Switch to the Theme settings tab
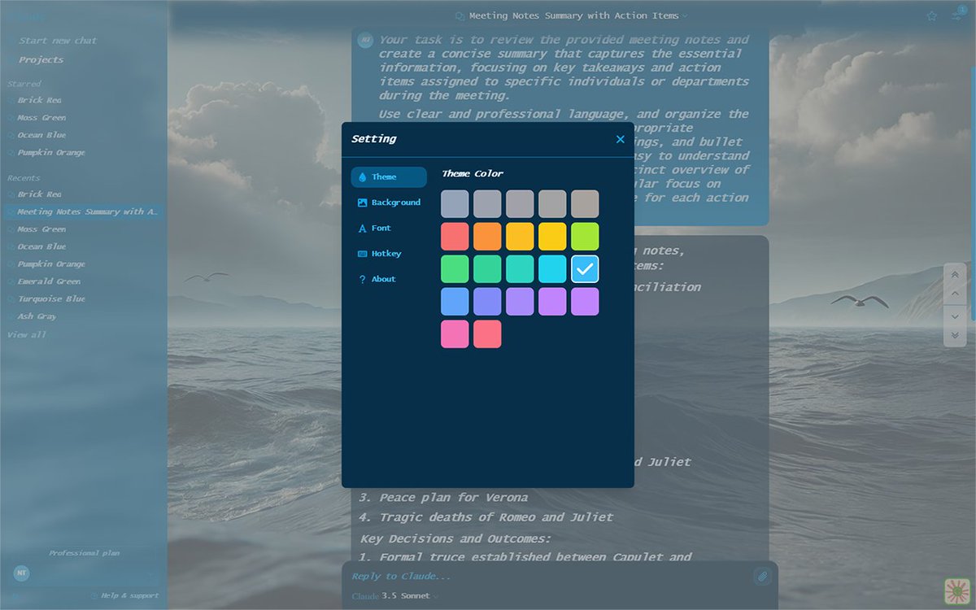The width and height of the screenshot is (976, 610). coord(389,177)
